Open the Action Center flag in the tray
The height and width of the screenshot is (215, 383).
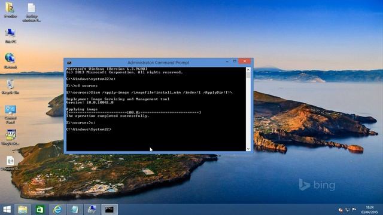click(354, 210)
